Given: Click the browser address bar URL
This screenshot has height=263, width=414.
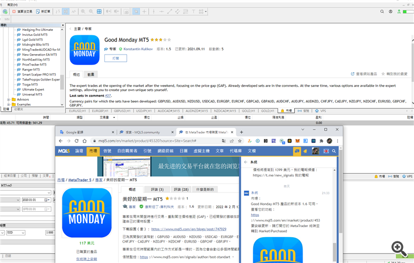Looking at the screenshot, I should tap(147, 141).
